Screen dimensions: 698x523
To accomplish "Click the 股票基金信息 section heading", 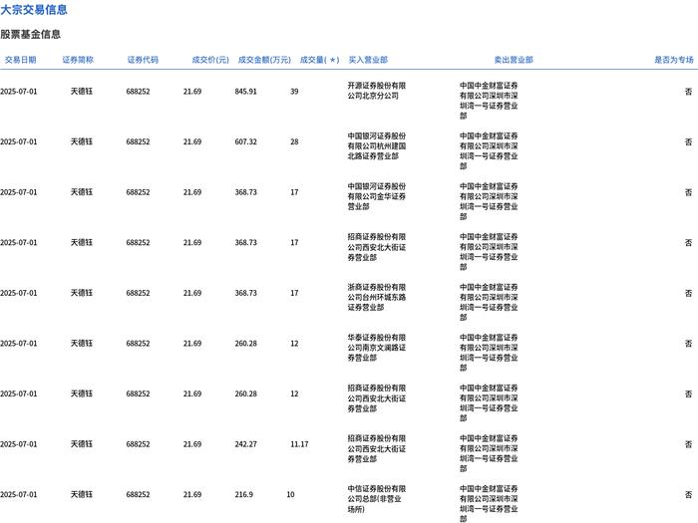I will pos(30,34).
